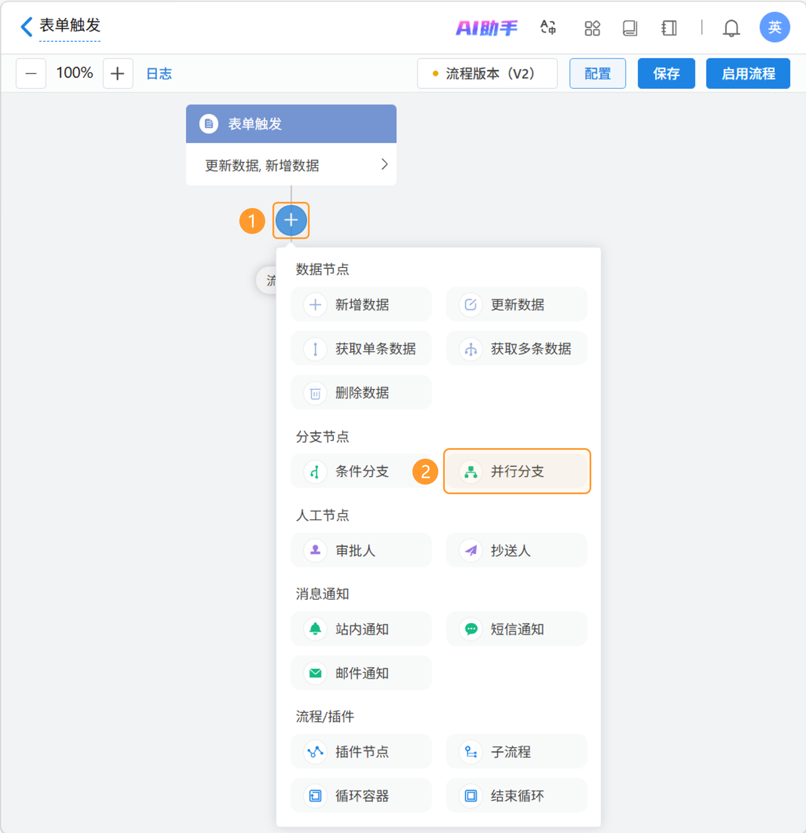Open the notebook panel icon
The height and width of the screenshot is (833, 806).
669,28
